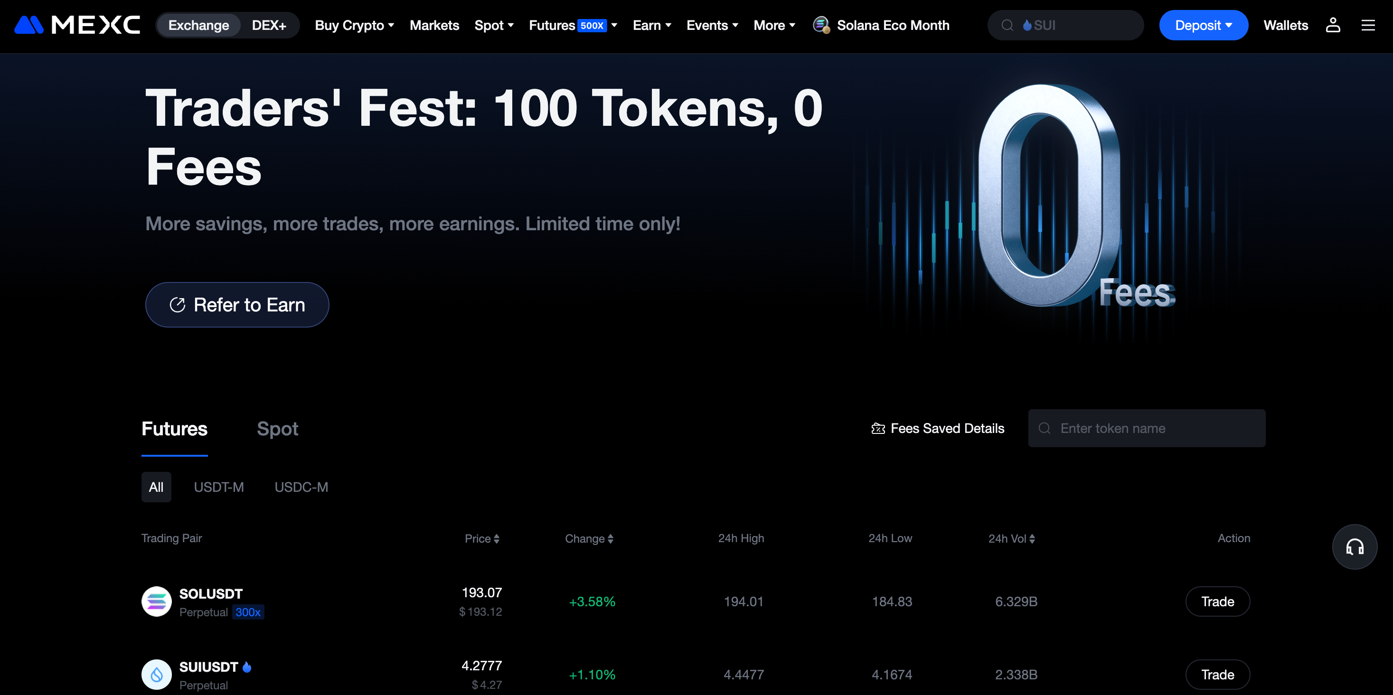Click the MEXC logo
Image resolution: width=1393 pixels, height=695 pixels.
coord(77,25)
